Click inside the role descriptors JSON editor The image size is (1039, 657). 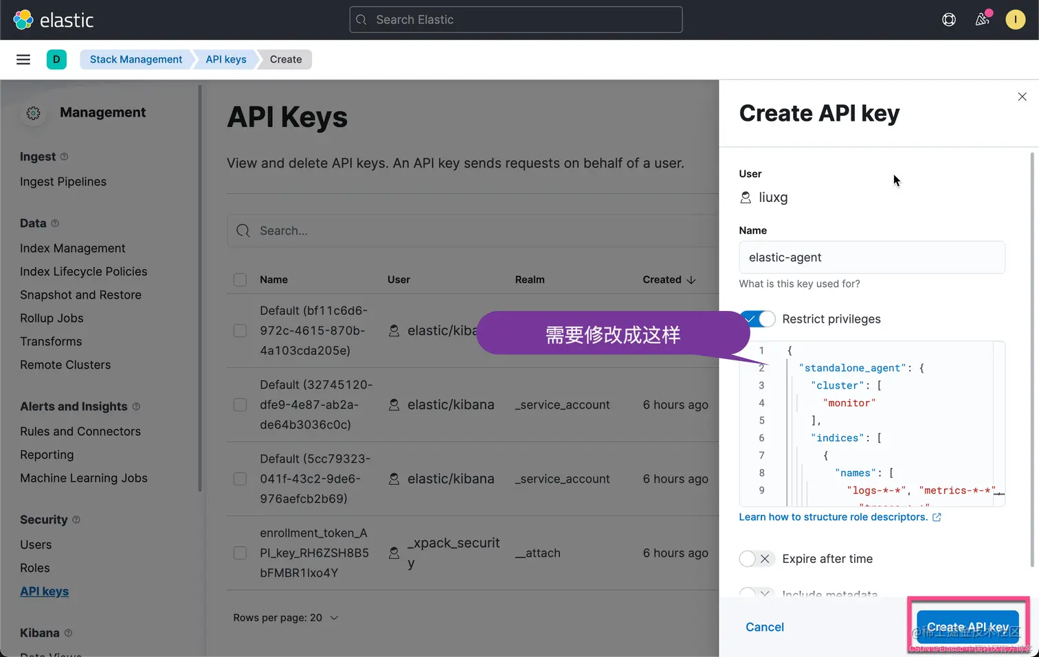pyautogui.click(x=872, y=424)
